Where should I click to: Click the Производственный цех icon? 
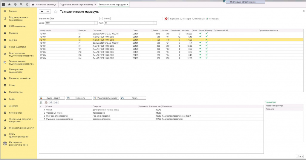click(x=5, y=78)
